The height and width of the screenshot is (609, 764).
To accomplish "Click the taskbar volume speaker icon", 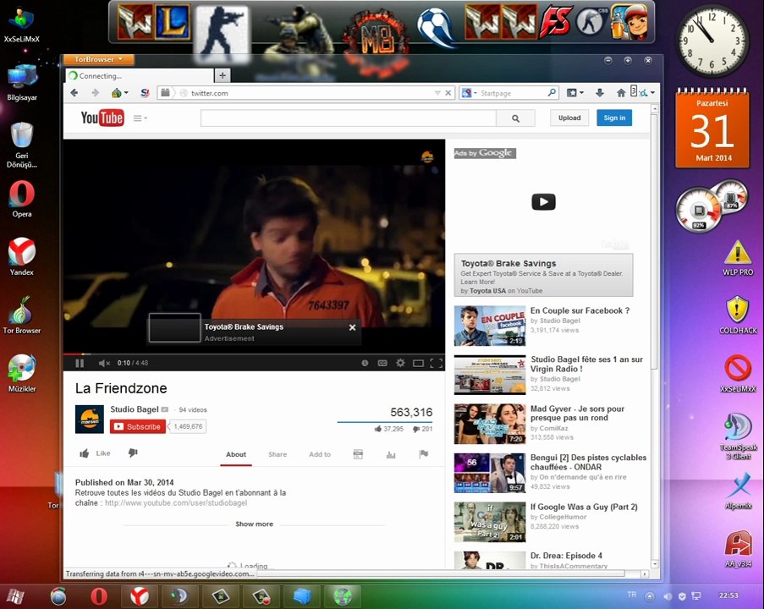I will pyautogui.click(x=668, y=595).
